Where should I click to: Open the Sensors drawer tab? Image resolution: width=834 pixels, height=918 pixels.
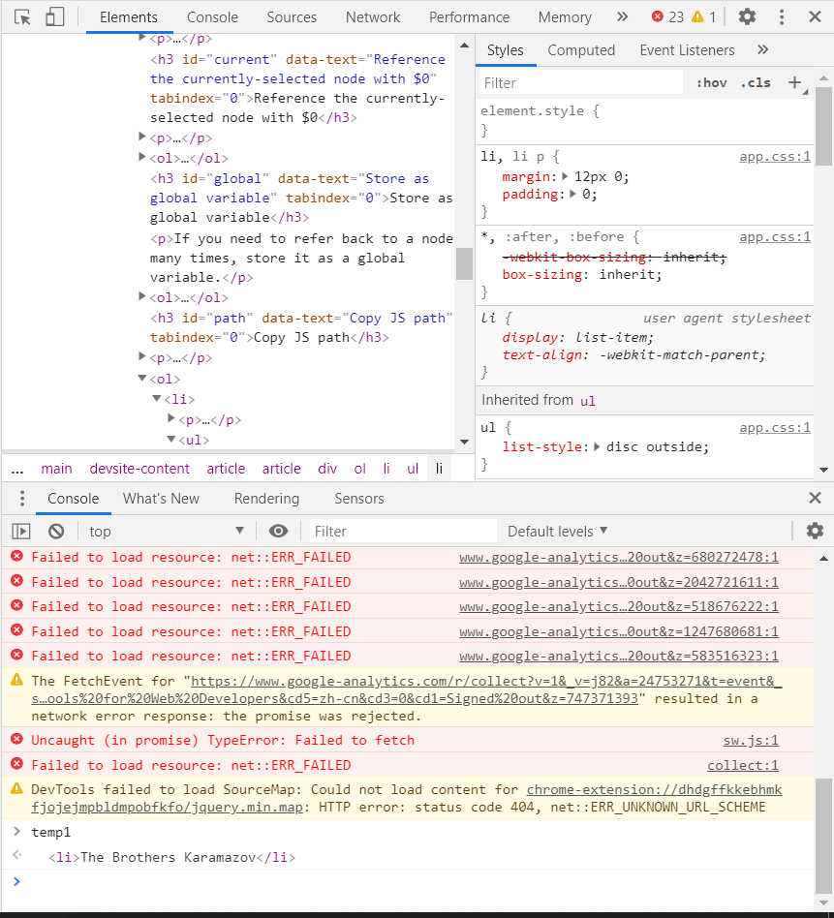359,499
